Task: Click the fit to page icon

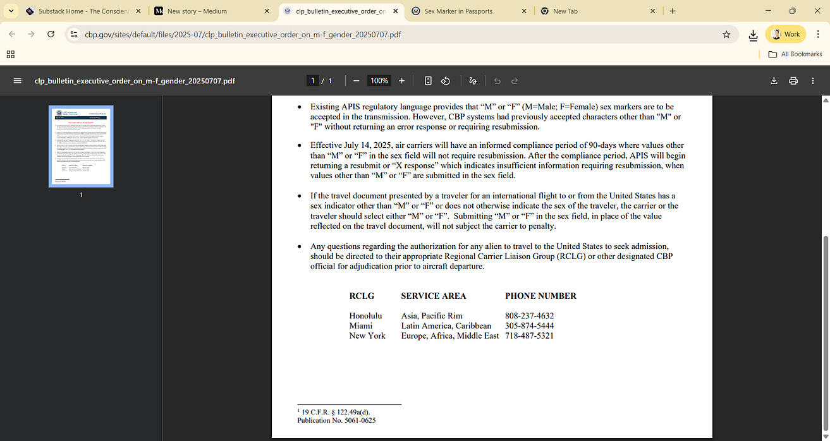Action: tap(428, 81)
